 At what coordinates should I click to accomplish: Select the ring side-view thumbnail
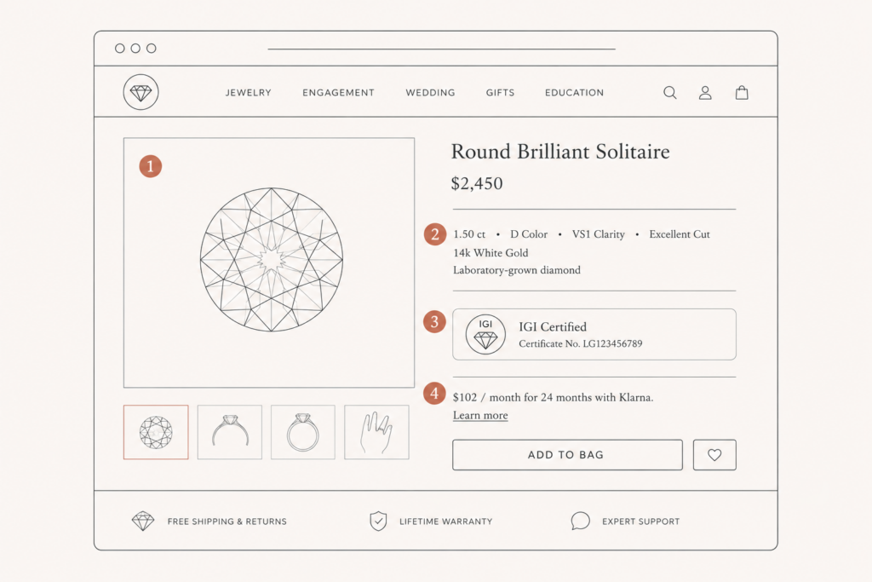coord(230,432)
